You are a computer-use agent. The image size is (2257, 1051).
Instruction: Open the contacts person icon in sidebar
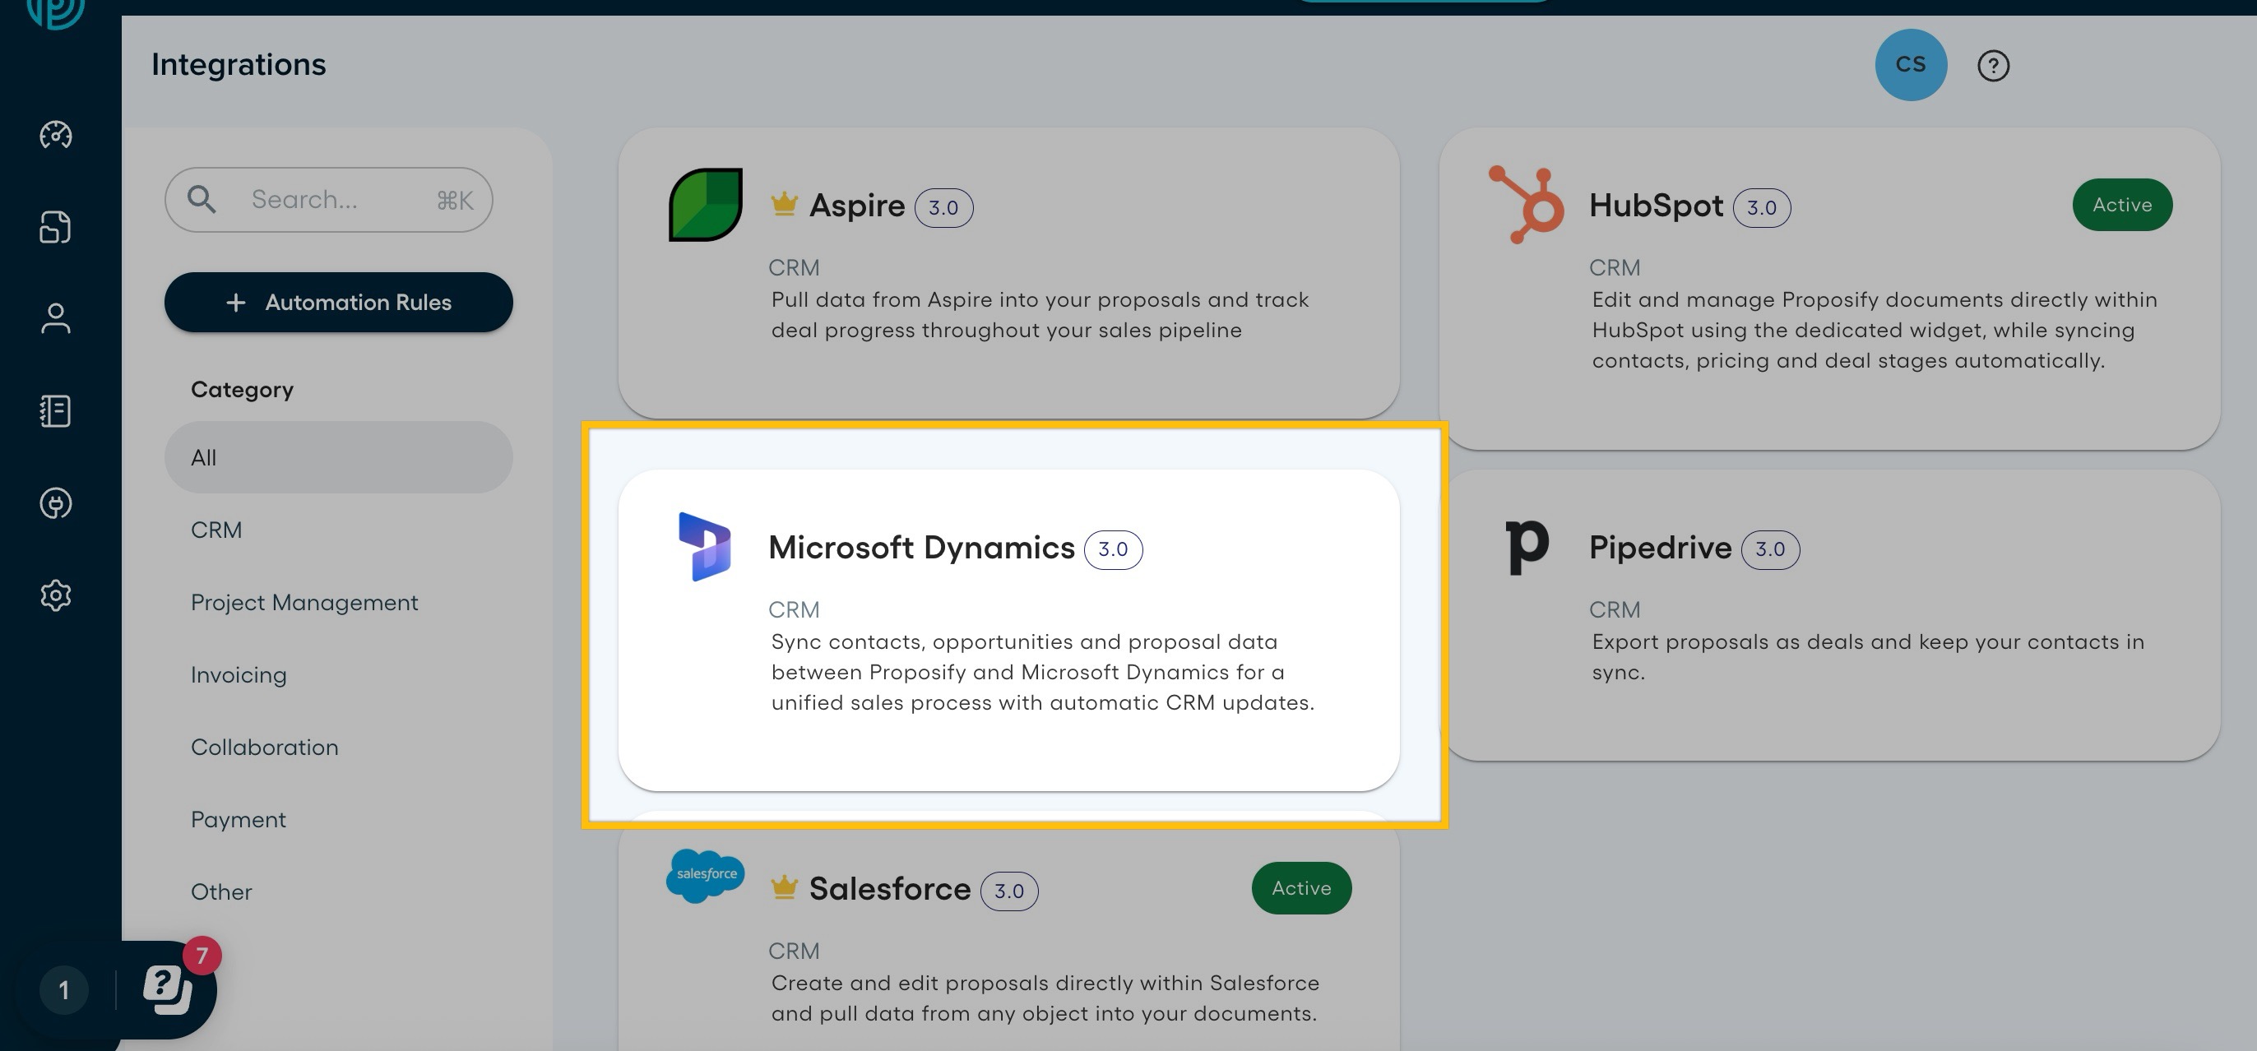pos(56,319)
